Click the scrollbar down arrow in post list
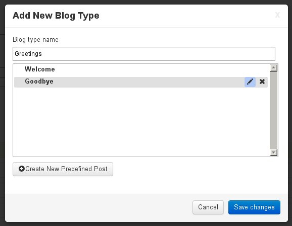Screen dimensions: 292x226 pos(274,153)
